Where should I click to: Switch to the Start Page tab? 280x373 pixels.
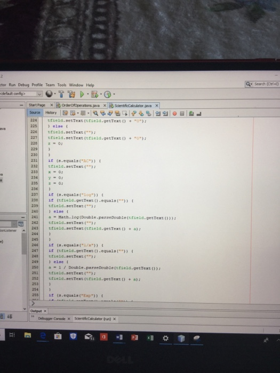point(37,105)
